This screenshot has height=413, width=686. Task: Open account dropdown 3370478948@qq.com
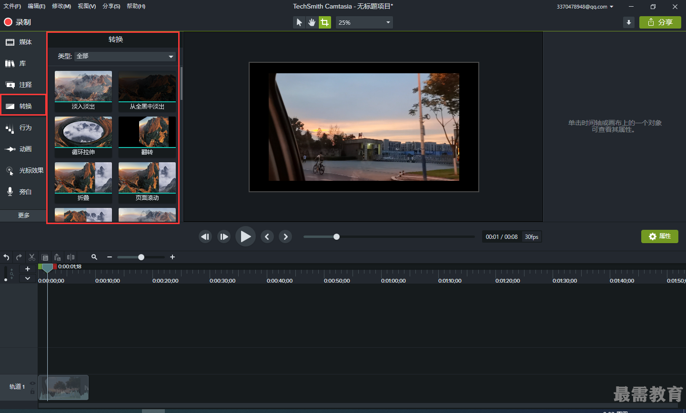[585, 7]
